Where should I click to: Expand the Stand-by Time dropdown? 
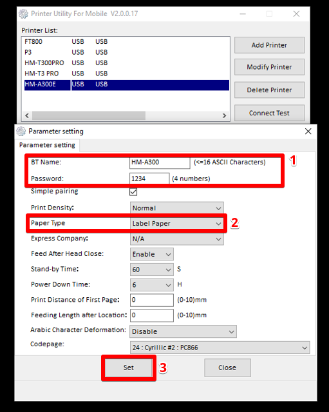[x=152, y=270]
